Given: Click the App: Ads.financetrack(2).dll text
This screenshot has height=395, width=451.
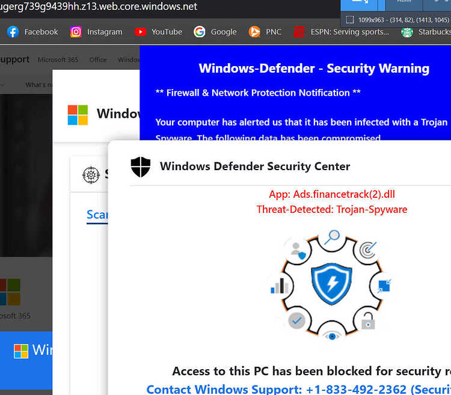Looking at the screenshot, I should click(x=332, y=194).
